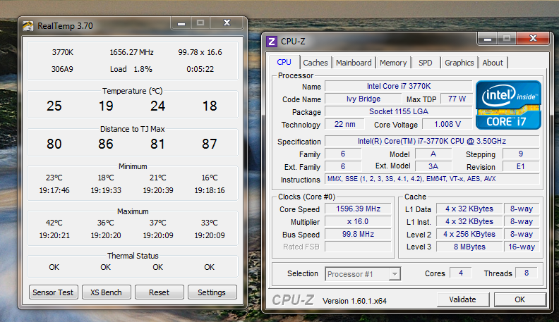Viewport: 559px width, 322px height.
Task: Click the Core Voltage value 1.008 V
Action: (x=447, y=124)
